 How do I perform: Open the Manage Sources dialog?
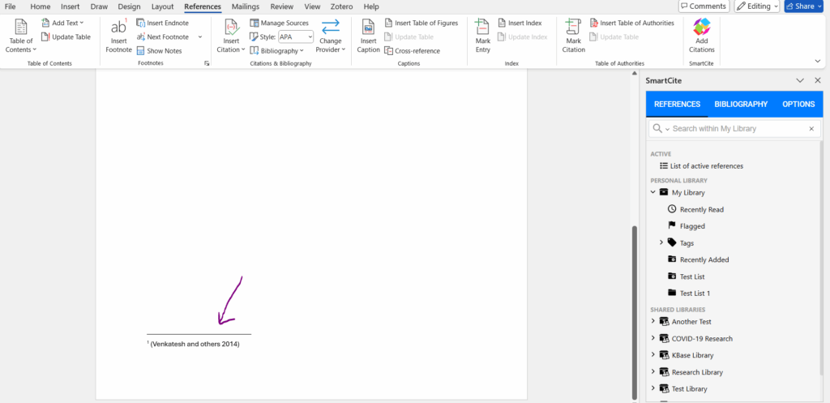point(279,23)
